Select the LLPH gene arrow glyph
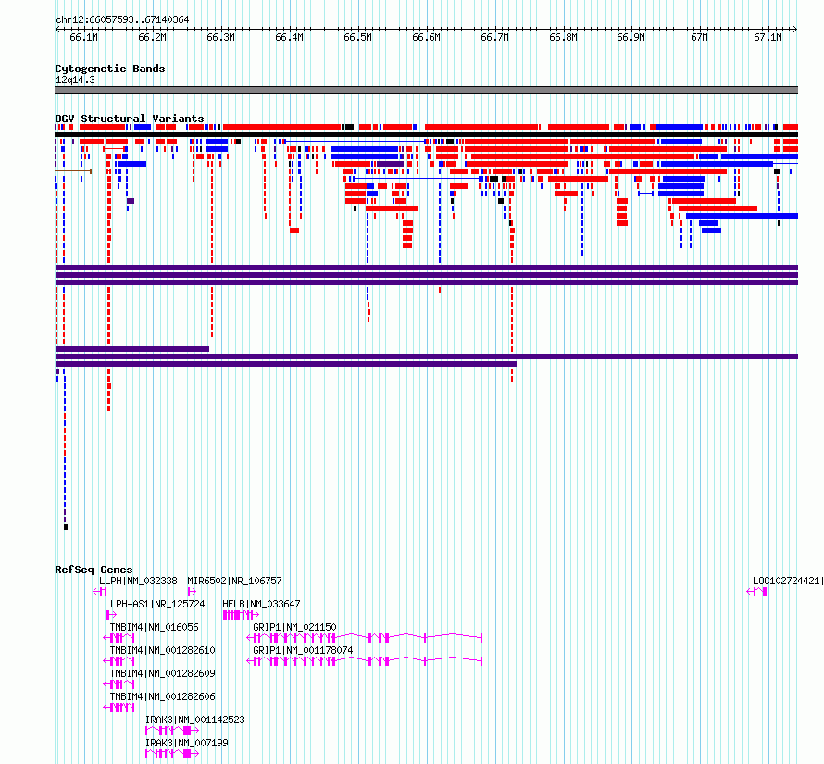 [x=100, y=592]
